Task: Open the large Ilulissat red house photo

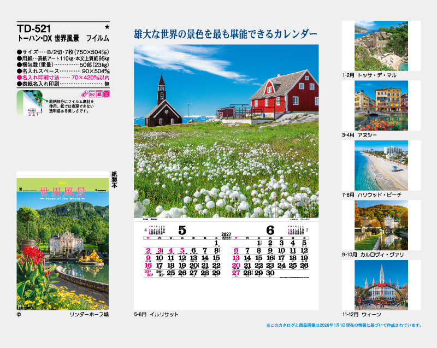Action: click(226, 131)
